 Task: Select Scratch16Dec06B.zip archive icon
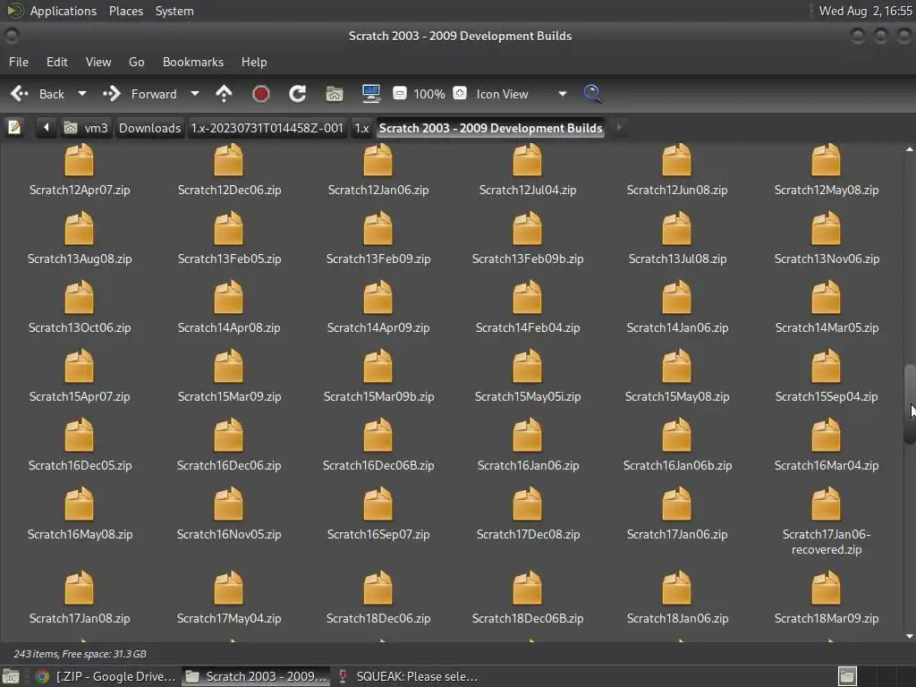(x=378, y=435)
